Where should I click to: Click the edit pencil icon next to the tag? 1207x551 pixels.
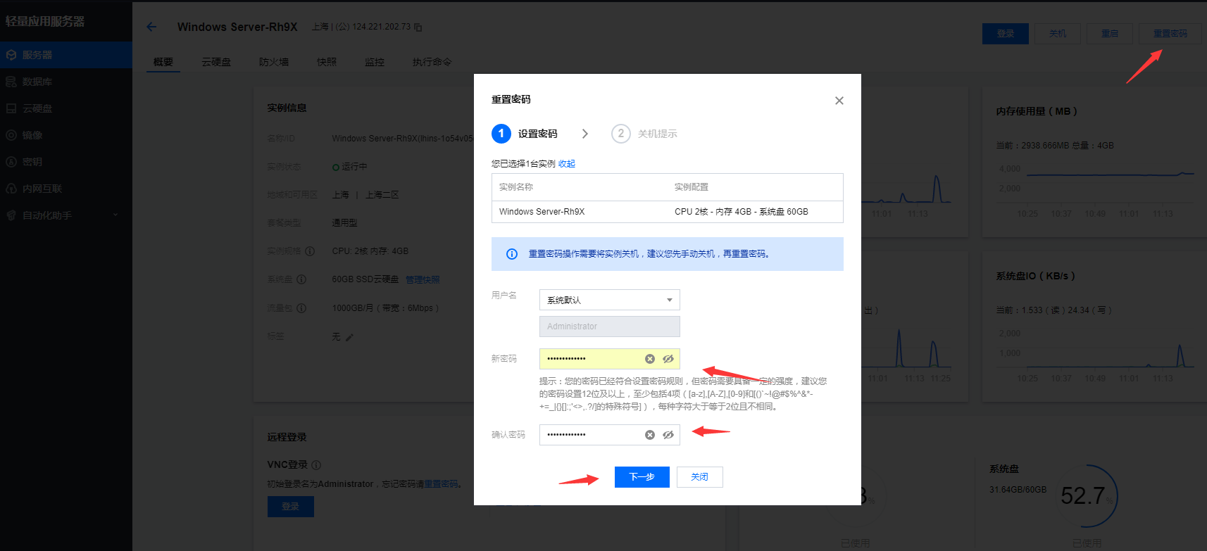[349, 337]
